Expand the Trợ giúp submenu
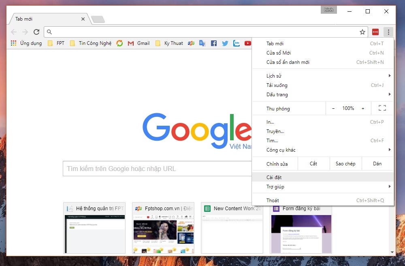Screen dimensions: 405x266 click(323, 187)
